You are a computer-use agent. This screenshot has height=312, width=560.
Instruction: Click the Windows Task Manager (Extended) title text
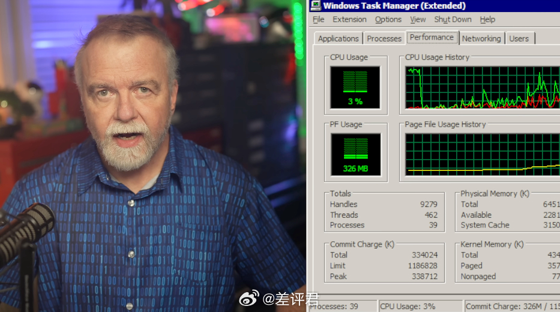click(x=394, y=6)
